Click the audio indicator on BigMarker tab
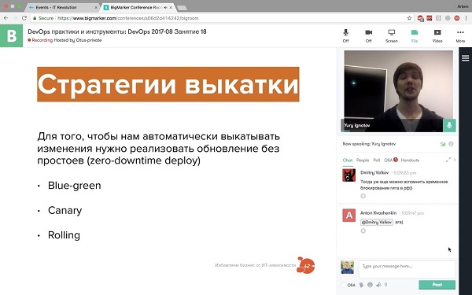The width and height of the screenshot is (472, 295). coord(165,7)
